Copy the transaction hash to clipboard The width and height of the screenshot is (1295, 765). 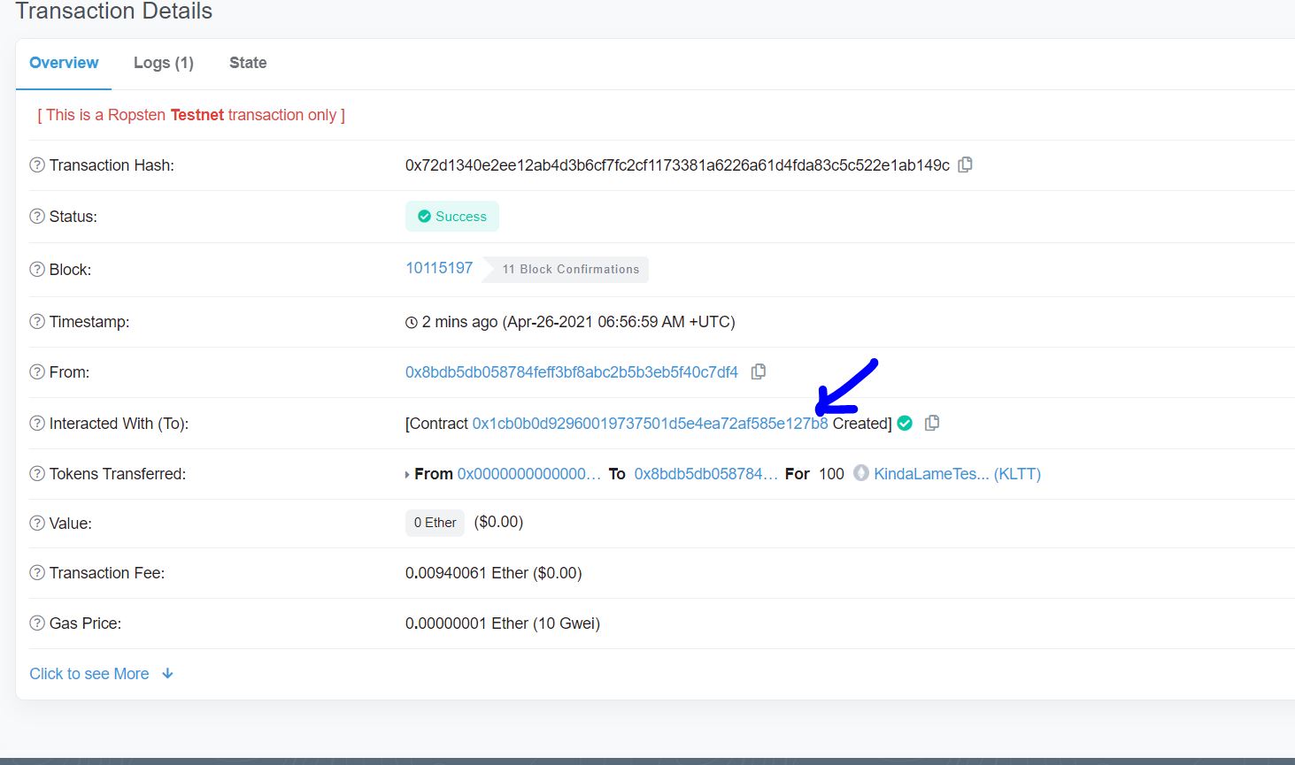pos(965,164)
